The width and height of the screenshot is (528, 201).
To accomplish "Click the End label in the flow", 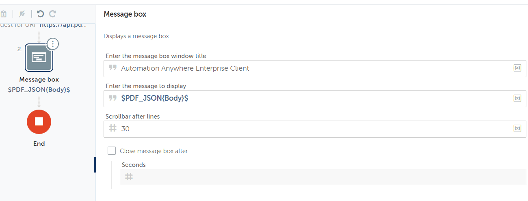I will [39, 144].
